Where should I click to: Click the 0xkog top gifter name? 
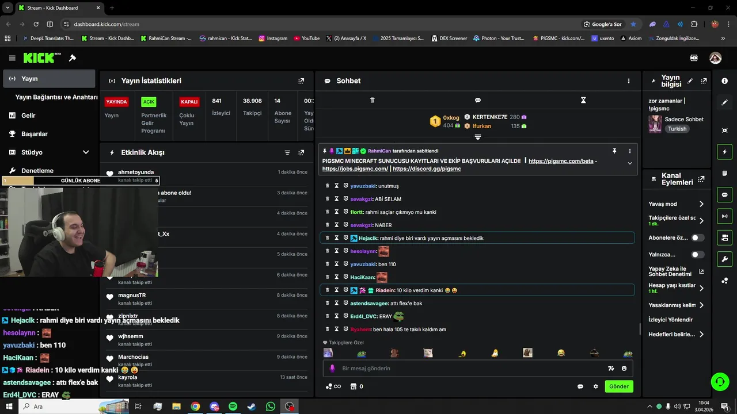click(451, 117)
